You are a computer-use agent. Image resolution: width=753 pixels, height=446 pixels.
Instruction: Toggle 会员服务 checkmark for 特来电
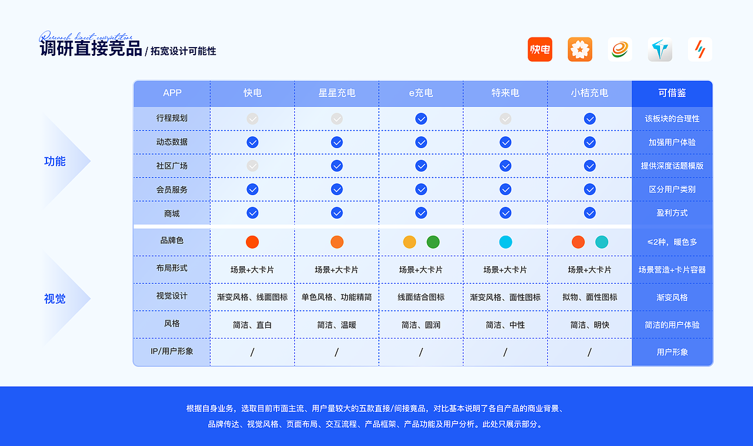505,189
